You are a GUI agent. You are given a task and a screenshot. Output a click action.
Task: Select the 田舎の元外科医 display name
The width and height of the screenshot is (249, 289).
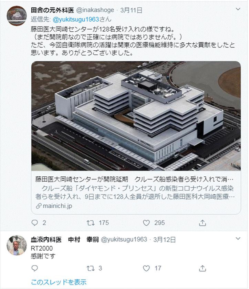(x=52, y=10)
